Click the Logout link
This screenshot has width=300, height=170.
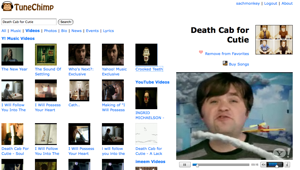[x=271, y=3]
